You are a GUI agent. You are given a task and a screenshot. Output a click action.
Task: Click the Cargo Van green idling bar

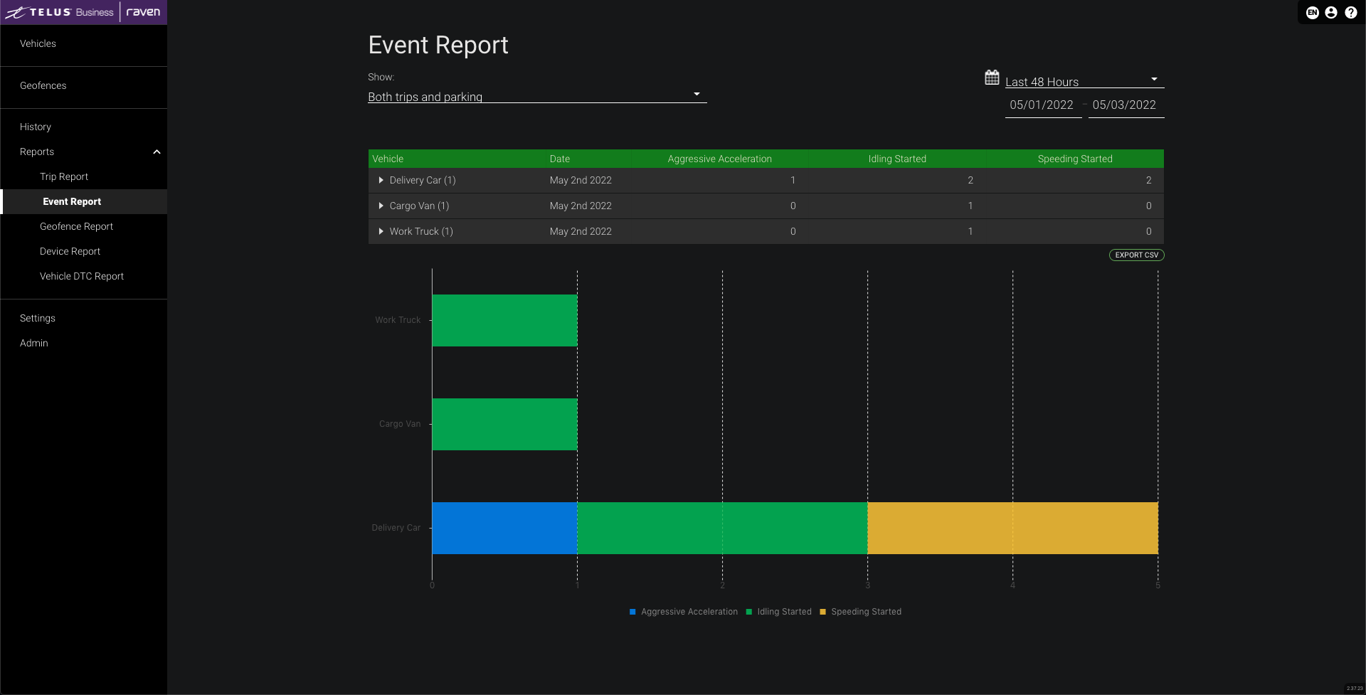pos(504,424)
